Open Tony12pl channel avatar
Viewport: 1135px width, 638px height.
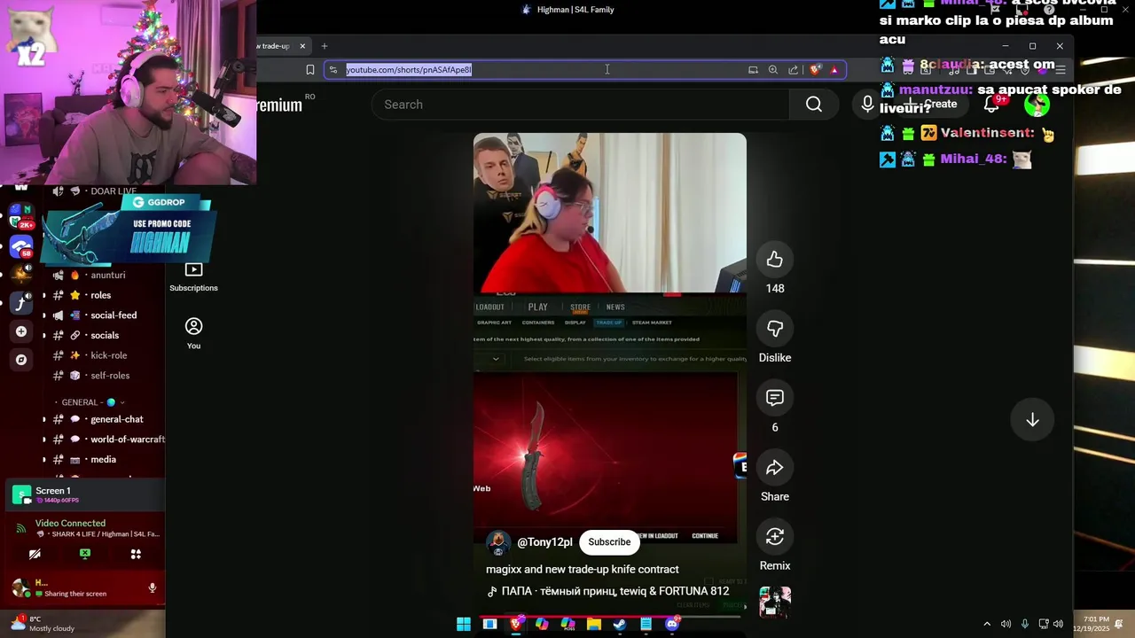pos(498,542)
